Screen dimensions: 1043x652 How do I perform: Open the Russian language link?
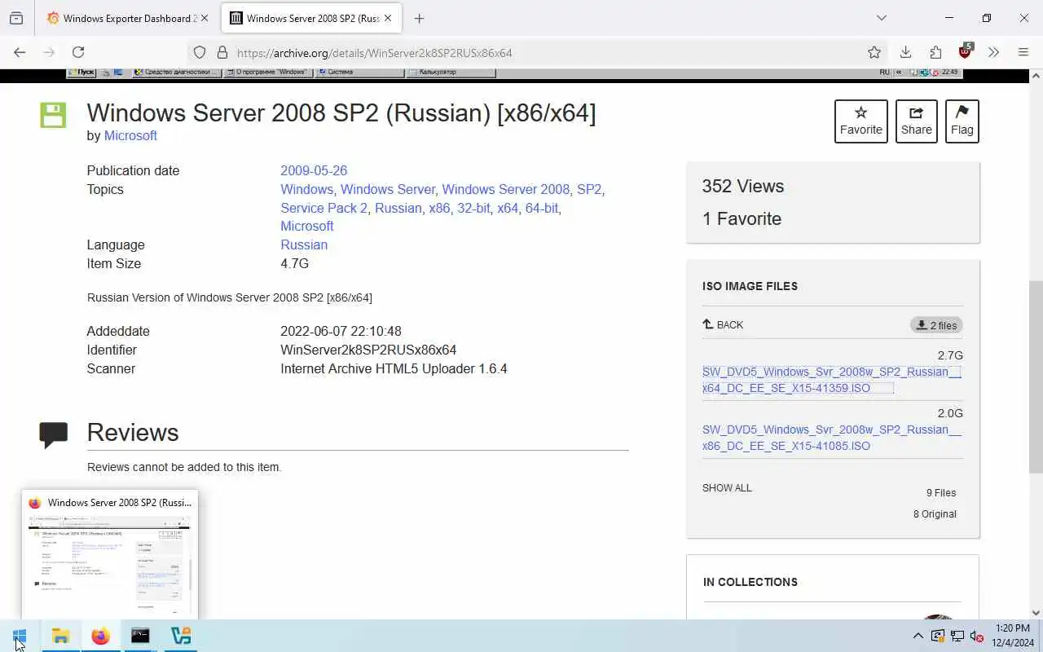pos(304,244)
